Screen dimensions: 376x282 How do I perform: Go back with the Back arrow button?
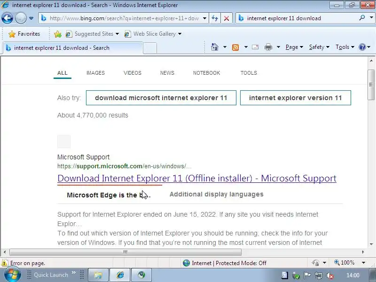(x=7, y=18)
